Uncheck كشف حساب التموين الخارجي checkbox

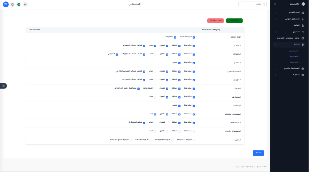click(144, 72)
